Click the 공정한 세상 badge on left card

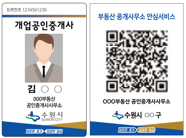[54, 131]
